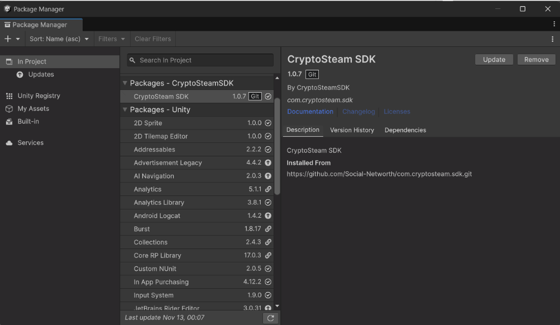560x325 pixels.
Task: Open the add package dropdown arrow
Action: [18, 39]
